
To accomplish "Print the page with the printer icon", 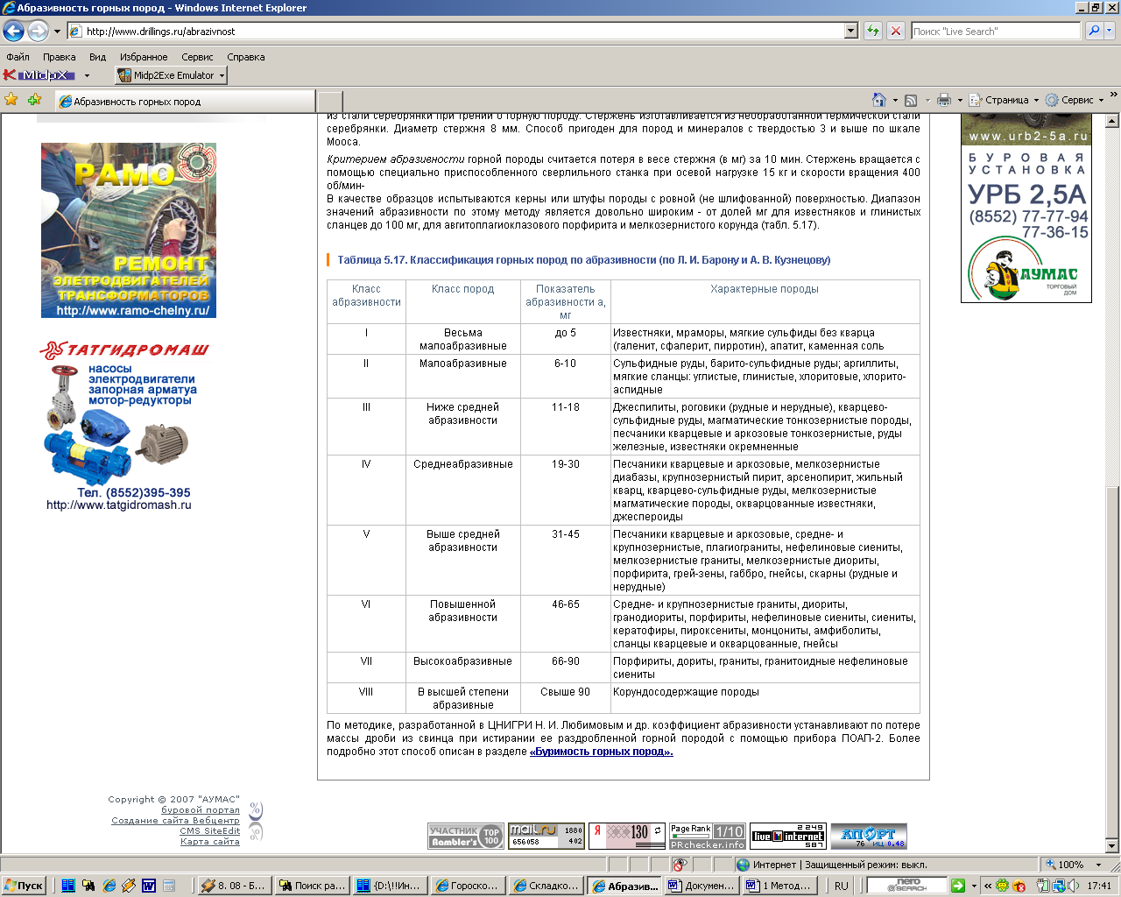I will 944,100.
